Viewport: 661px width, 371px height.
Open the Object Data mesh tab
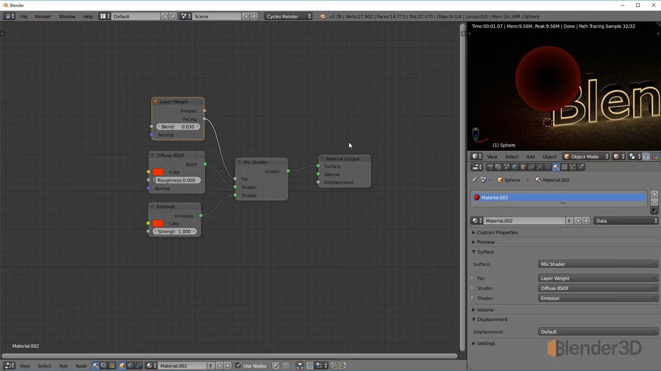[x=548, y=167]
